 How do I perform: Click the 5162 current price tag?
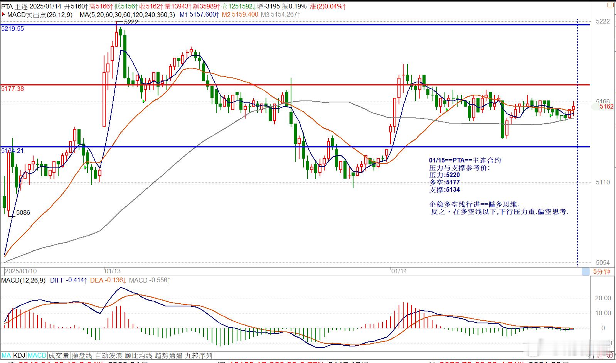[x=606, y=106]
